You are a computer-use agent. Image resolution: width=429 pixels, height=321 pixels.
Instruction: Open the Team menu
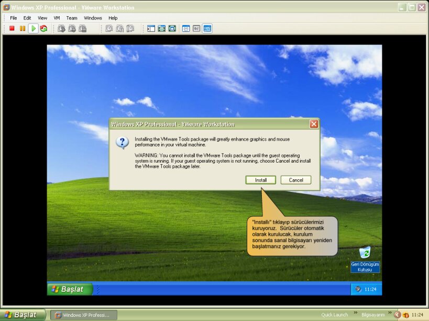[x=72, y=18]
